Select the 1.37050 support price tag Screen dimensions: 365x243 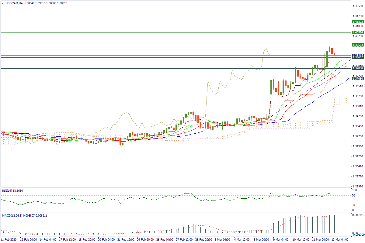357,79
